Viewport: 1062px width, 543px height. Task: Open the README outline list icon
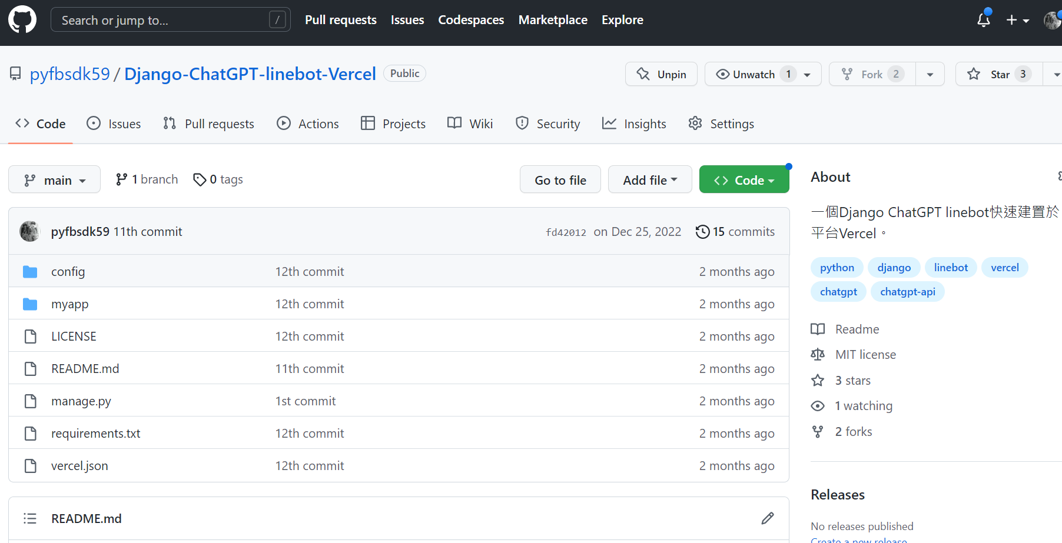[x=30, y=518]
